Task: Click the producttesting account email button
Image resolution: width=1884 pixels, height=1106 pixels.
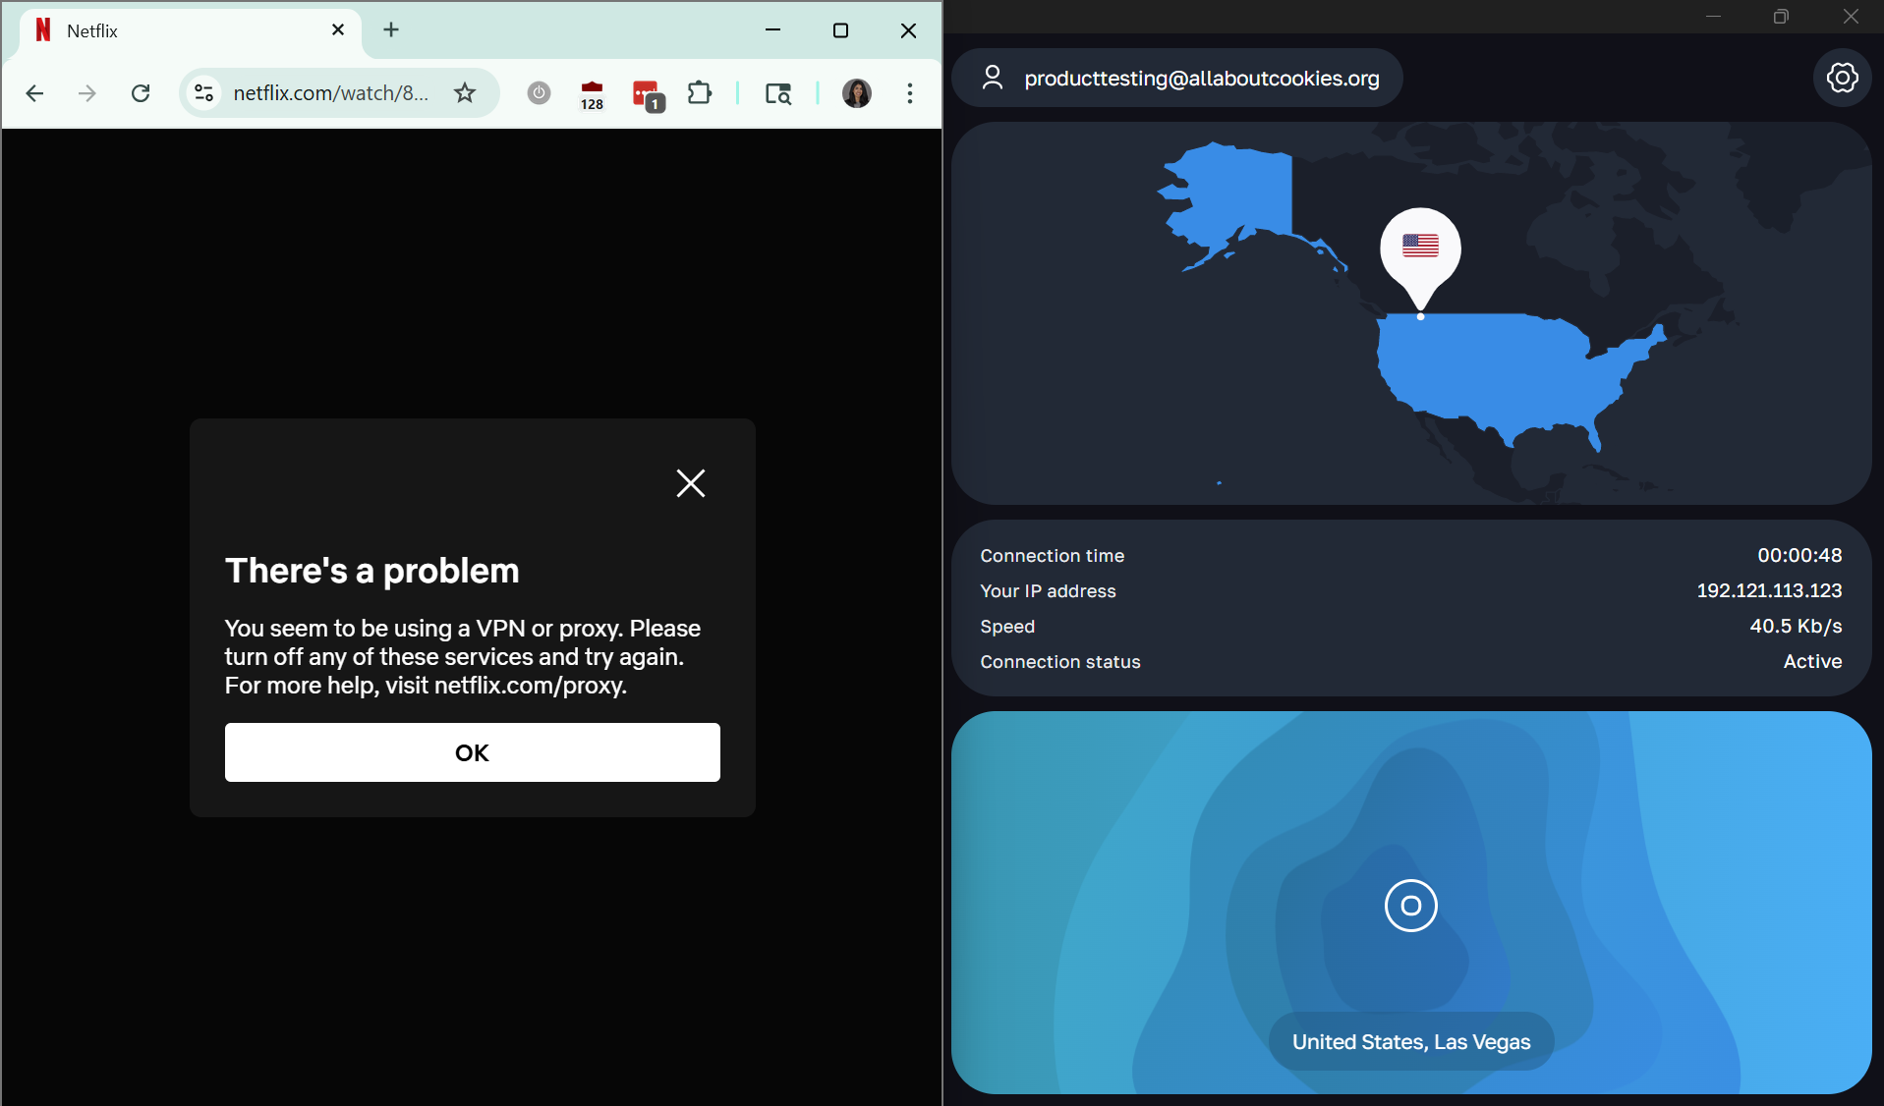Action: (1177, 78)
